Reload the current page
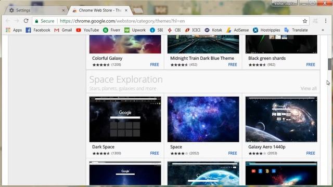Viewport: 333px width, 187px height. click(x=26, y=21)
